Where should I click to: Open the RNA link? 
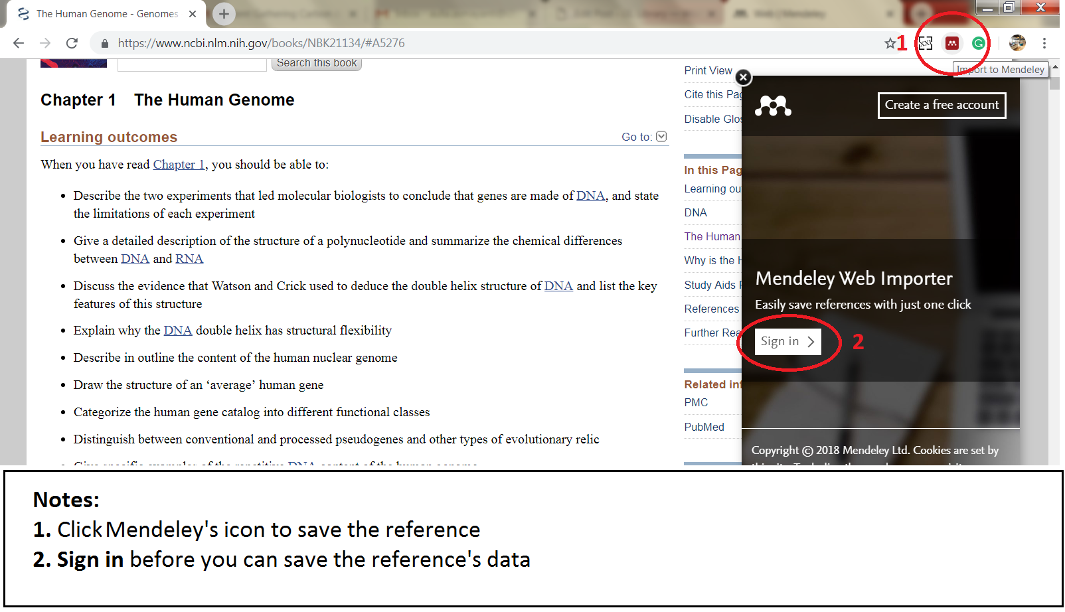(x=189, y=259)
